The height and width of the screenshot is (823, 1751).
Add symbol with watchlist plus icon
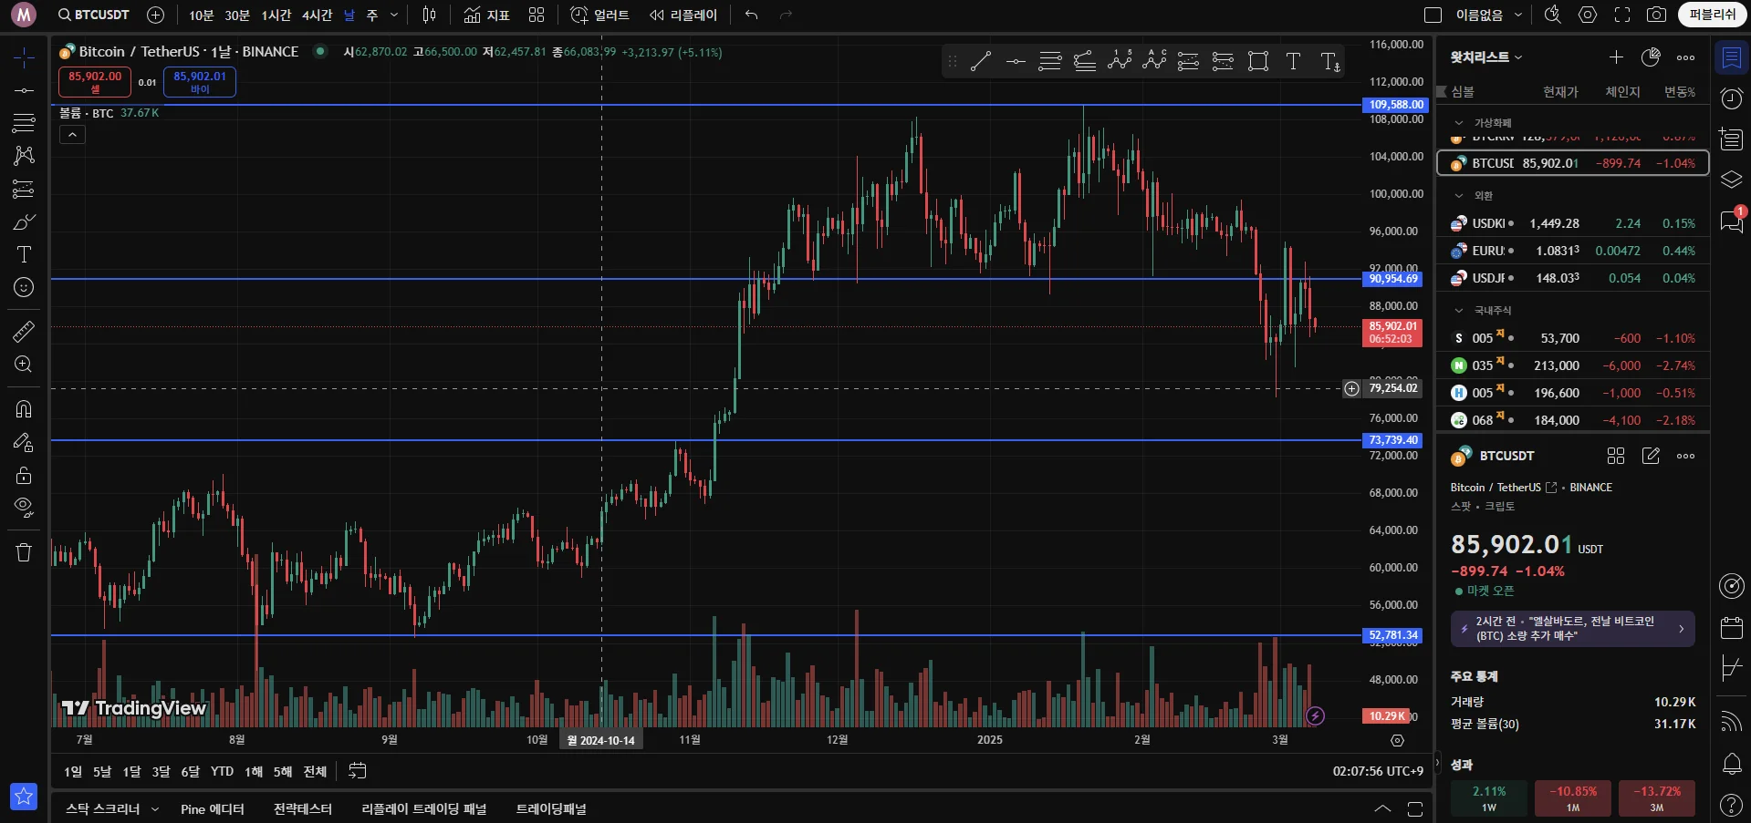pos(1616,57)
